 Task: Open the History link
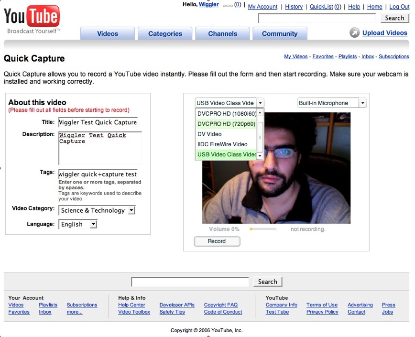294,7
